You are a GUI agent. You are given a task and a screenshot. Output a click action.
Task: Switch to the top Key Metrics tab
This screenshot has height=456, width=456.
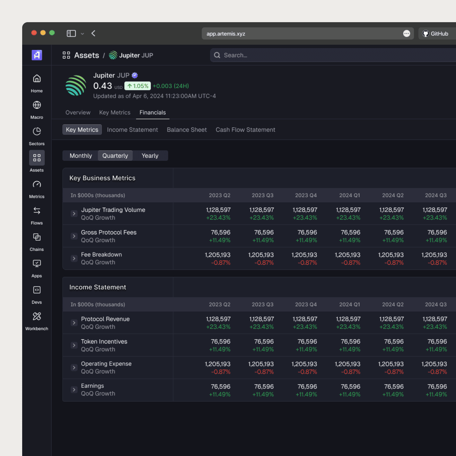[x=115, y=112]
